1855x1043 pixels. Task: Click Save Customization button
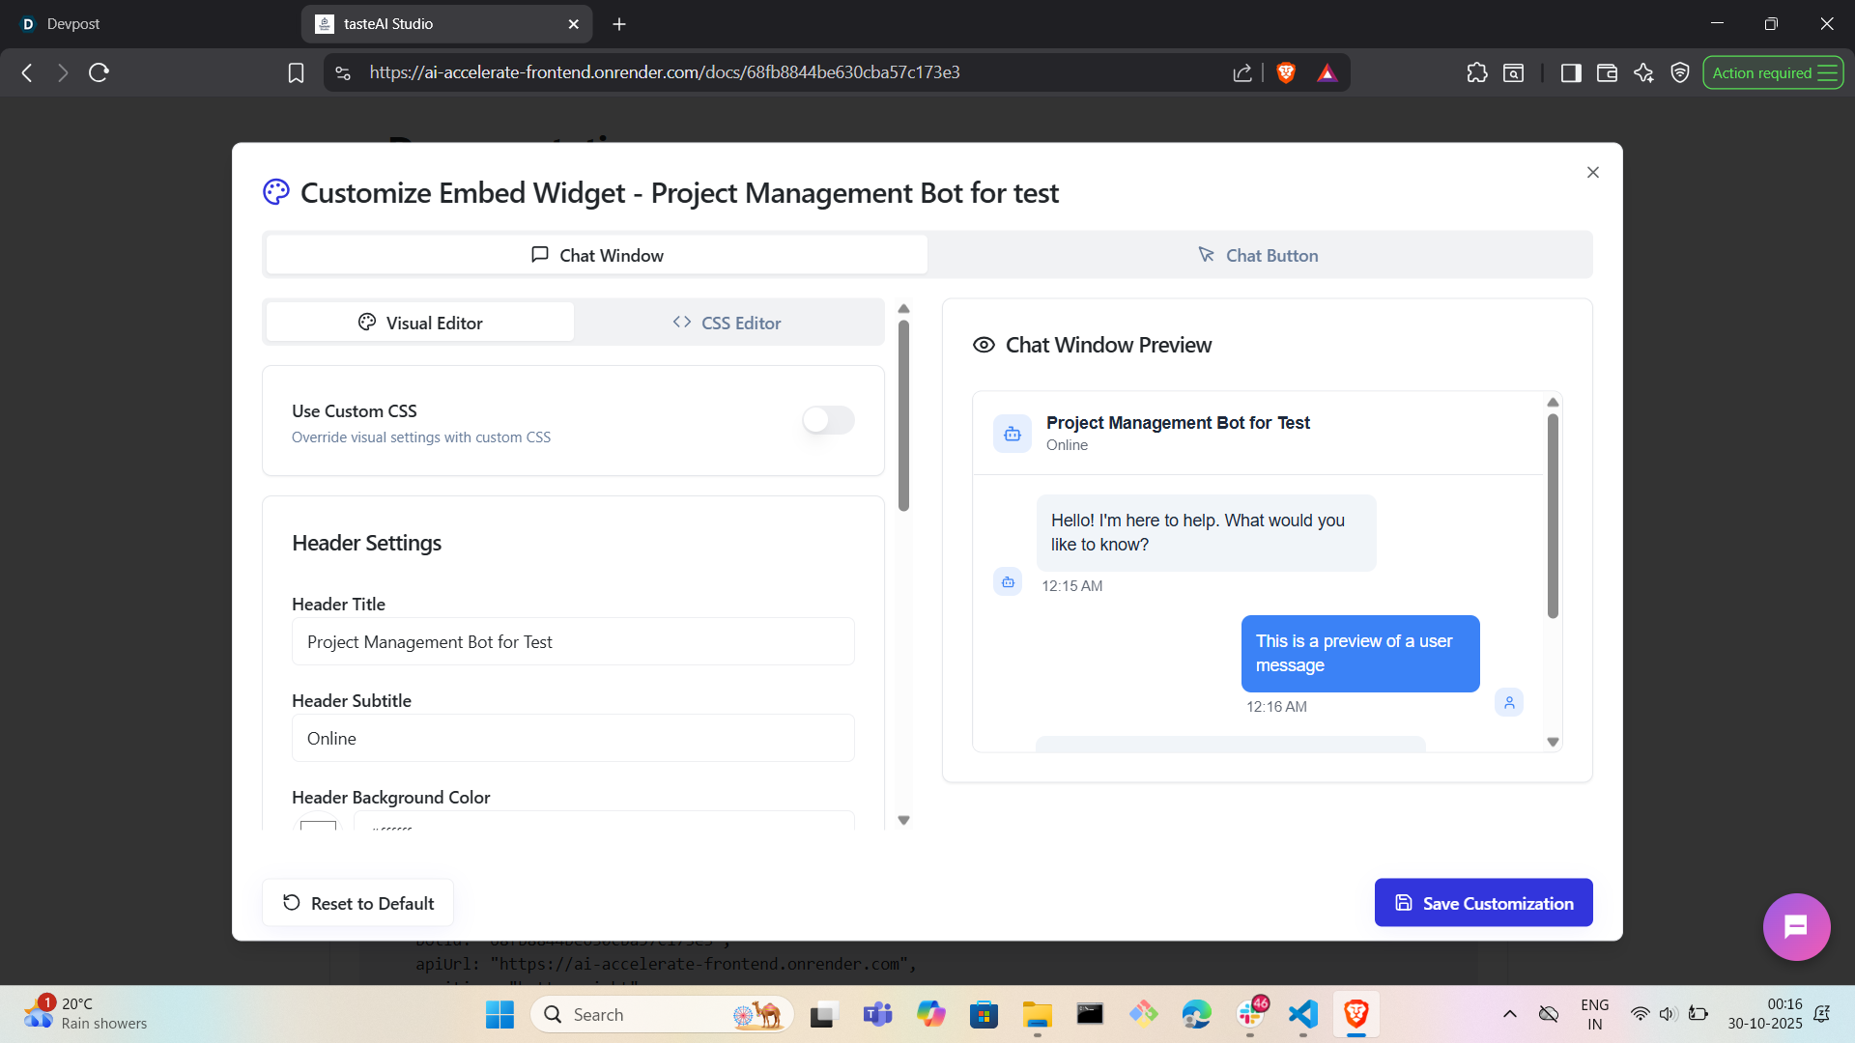[1483, 903]
